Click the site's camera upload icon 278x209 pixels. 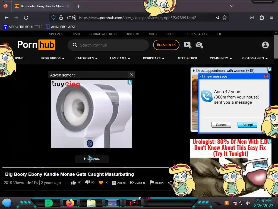199,45
